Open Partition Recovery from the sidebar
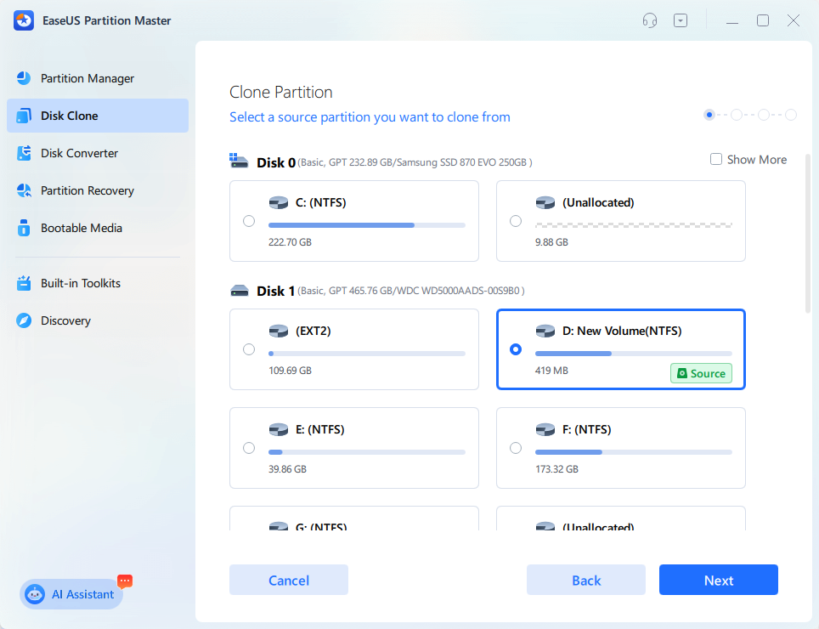 (88, 190)
